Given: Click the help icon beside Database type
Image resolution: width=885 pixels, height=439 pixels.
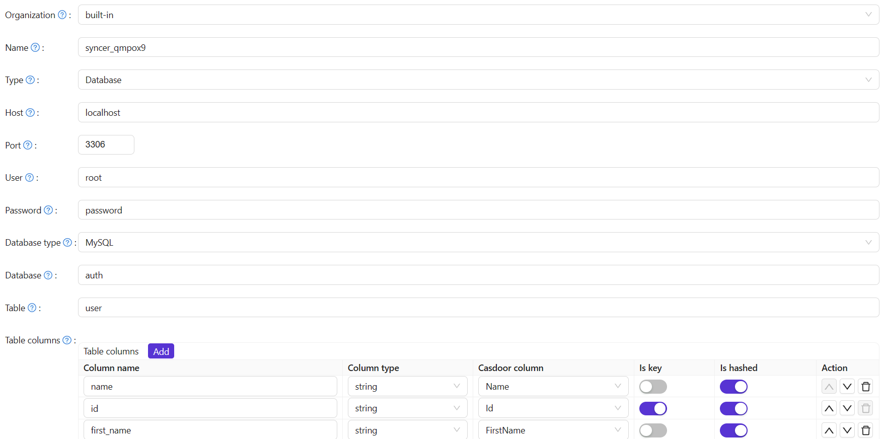Looking at the screenshot, I should point(67,243).
